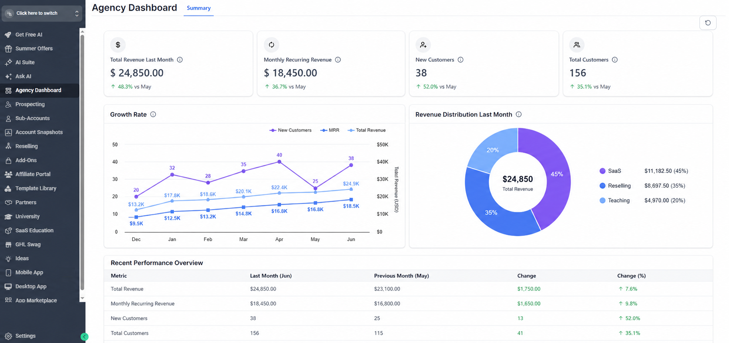This screenshot has width=729, height=343.
Task: Toggle SaaS segment in donut legend
Action: pyautogui.click(x=610, y=171)
